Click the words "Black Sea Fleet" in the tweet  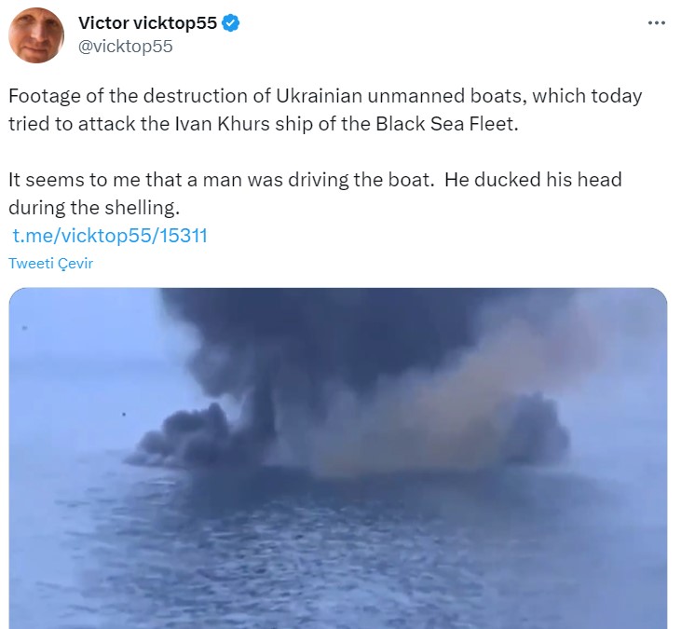coord(447,124)
